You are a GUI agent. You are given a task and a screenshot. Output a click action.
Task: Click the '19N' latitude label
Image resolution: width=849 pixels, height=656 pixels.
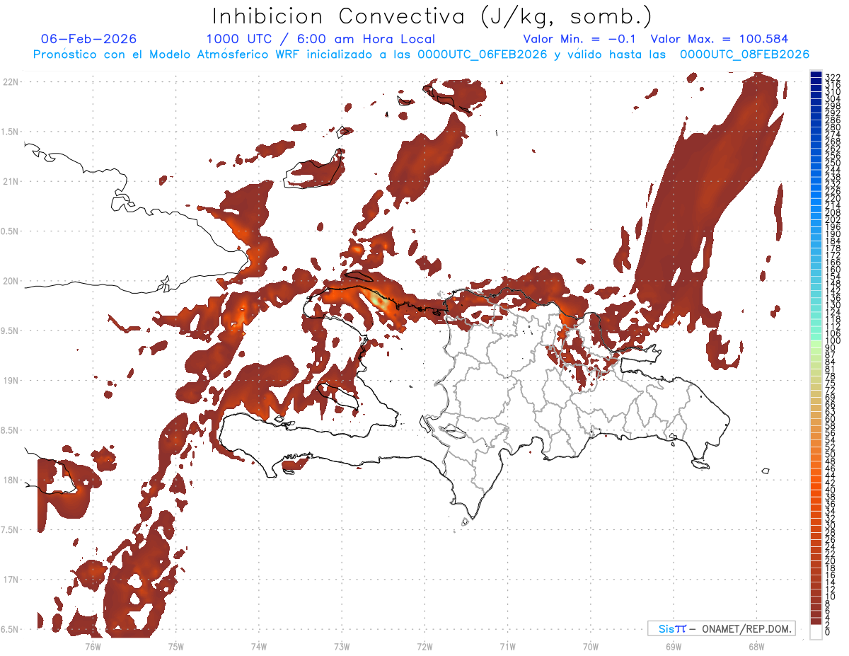pyautogui.click(x=11, y=381)
